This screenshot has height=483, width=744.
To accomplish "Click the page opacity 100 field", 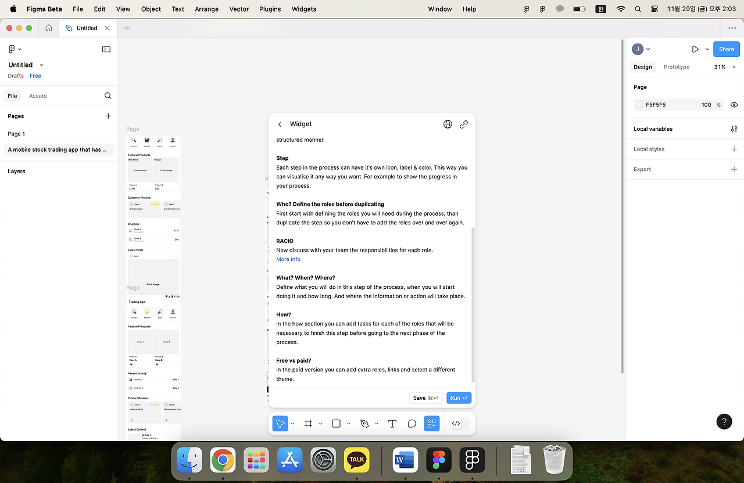I will (706, 105).
